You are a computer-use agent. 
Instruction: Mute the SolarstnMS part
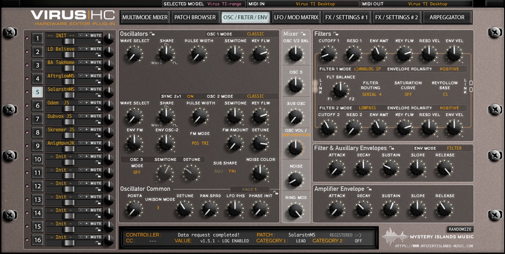coord(96,89)
